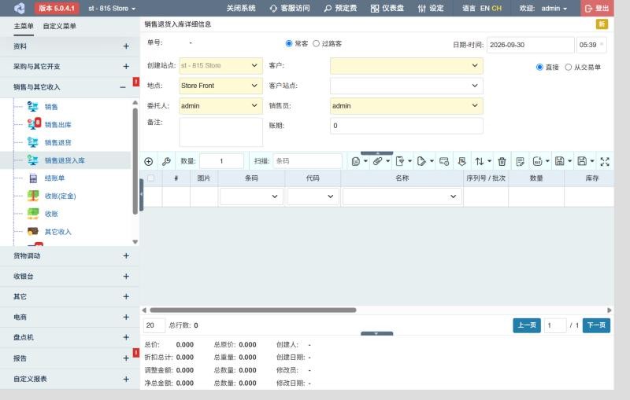
Task: Click the card-with-clock icon in the toolbar
Action: (x=444, y=161)
